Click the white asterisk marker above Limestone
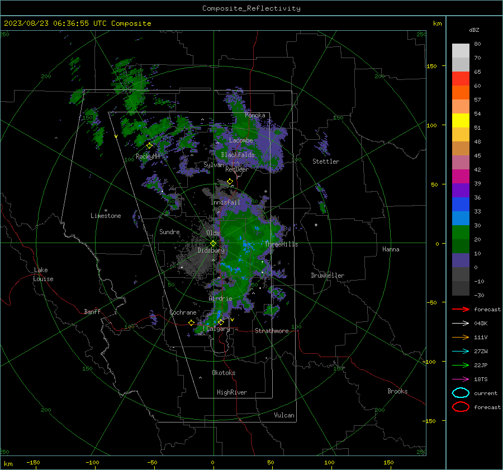 106,211
